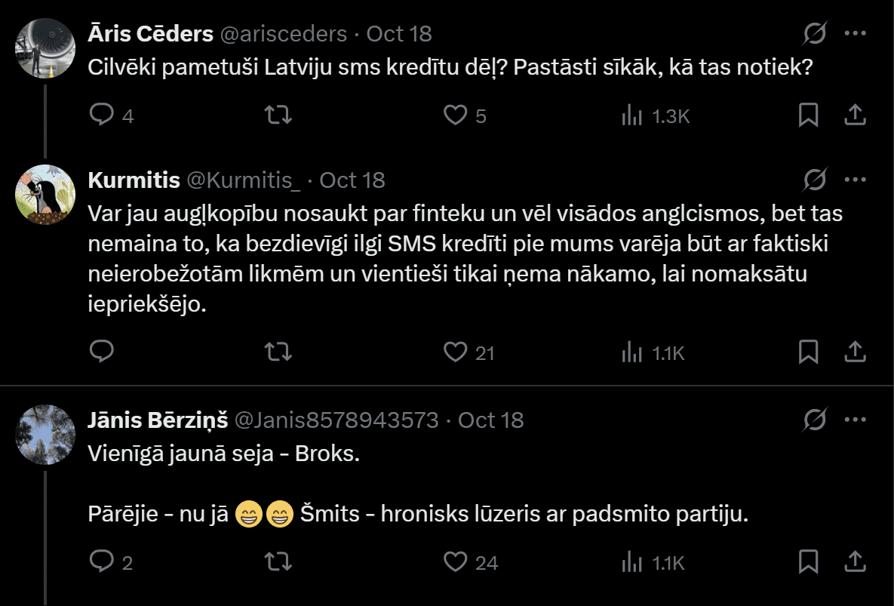Share Jānis Bērziņš' tweet
Viewport: 894px width, 606px height.
click(x=854, y=561)
